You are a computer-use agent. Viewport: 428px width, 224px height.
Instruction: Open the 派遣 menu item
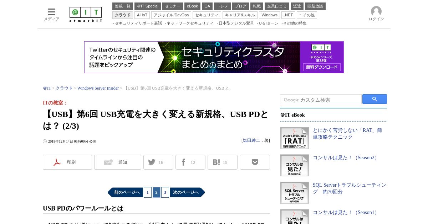click(297, 6)
